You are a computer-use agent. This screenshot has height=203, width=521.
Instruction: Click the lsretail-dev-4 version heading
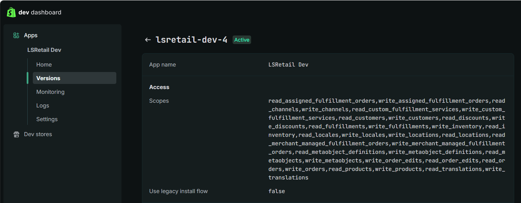point(191,40)
